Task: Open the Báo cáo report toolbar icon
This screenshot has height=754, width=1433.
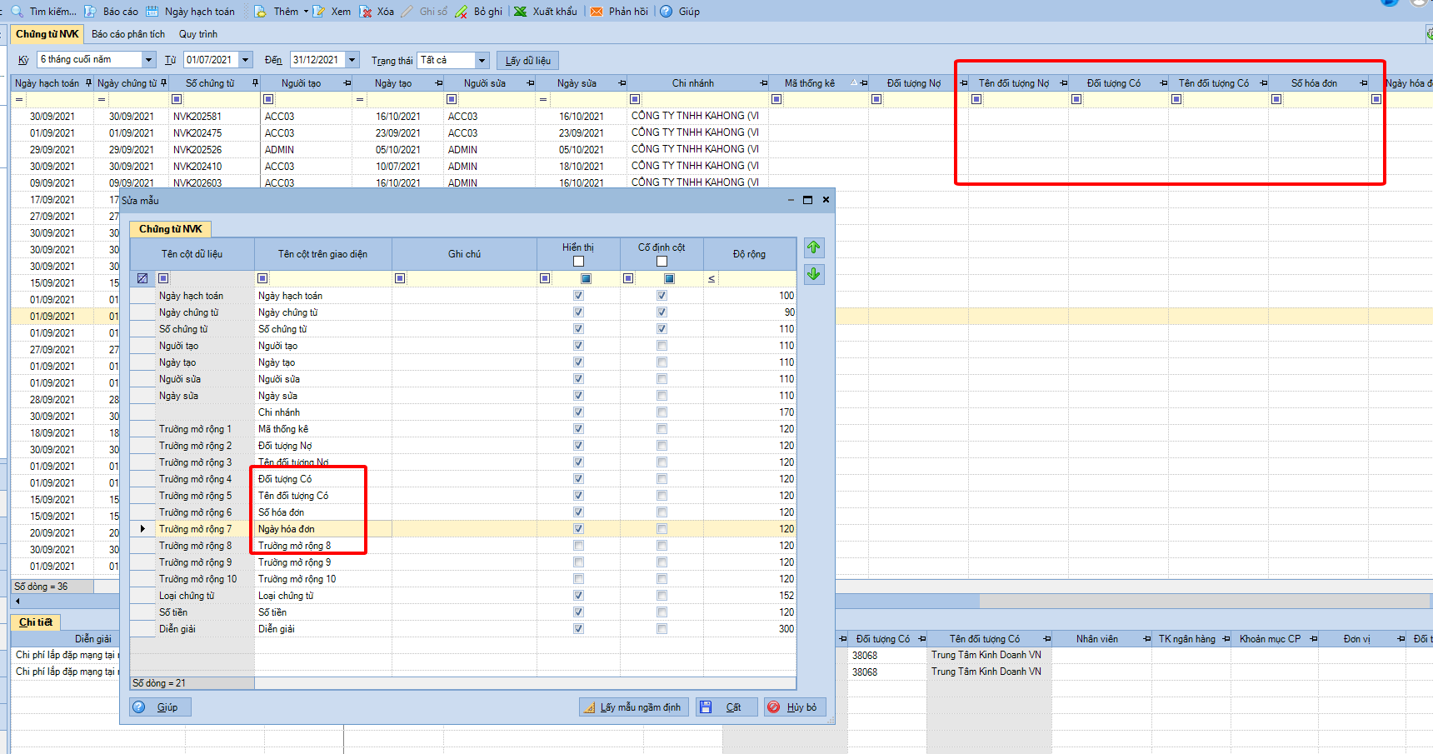Action: point(90,12)
